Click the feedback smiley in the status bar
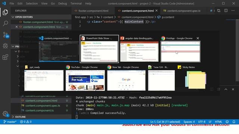This screenshot has height=134, width=239. pyautogui.click(x=227, y=122)
